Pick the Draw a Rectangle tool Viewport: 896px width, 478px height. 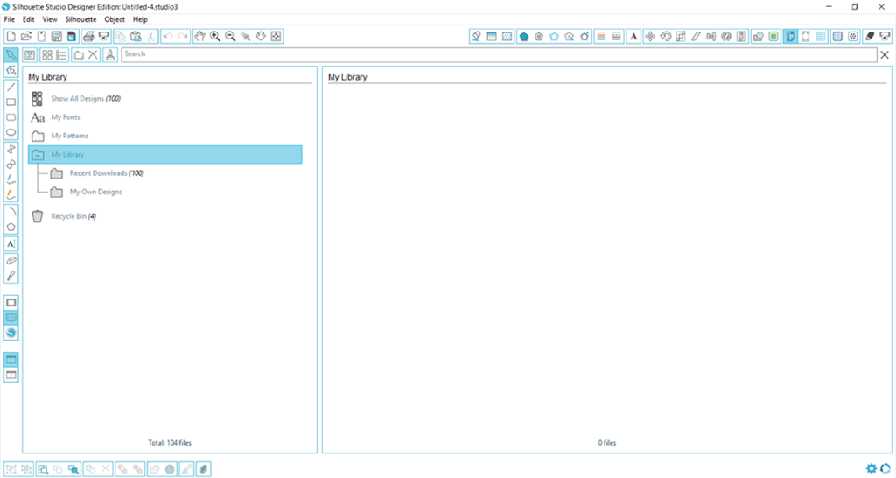click(x=10, y=102)
